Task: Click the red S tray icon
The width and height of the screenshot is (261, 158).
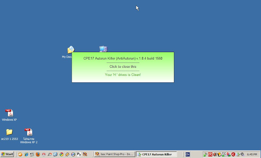Action: pos(229,154)
